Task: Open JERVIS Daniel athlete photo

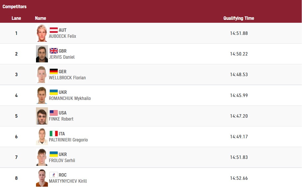Action: pyautogui.click(x=42, y=54)
